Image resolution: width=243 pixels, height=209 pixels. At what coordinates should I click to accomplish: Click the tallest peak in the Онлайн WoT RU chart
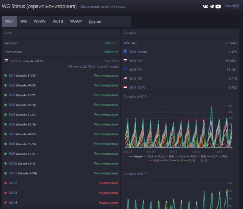tap(211, 107)
